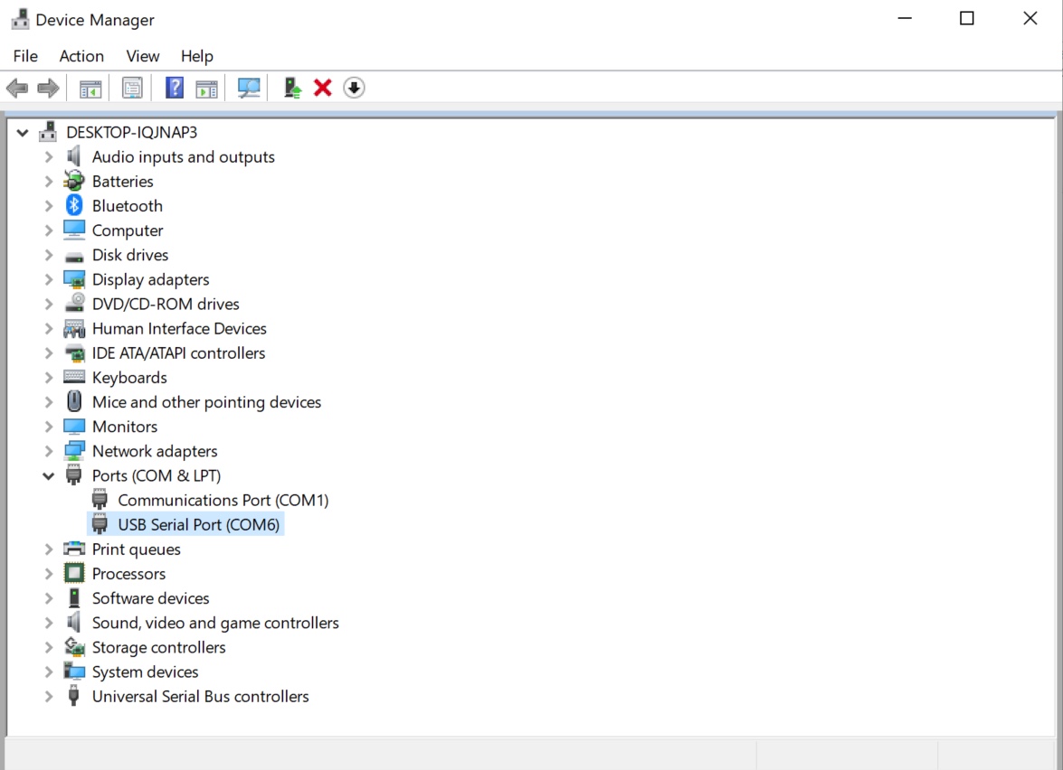Click the Back navigation arrow

click(x=16, y=87)
